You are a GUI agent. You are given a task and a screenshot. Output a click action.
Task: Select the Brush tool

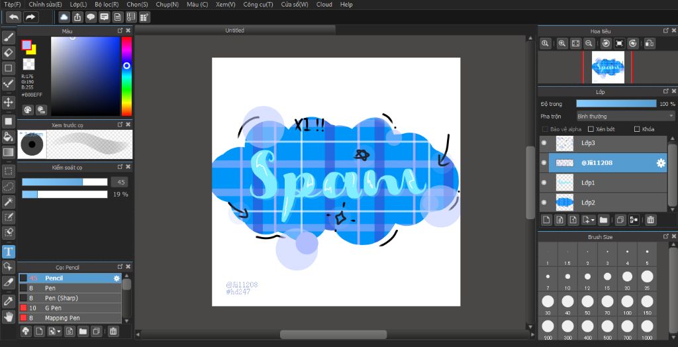click(x=9, y=37)
